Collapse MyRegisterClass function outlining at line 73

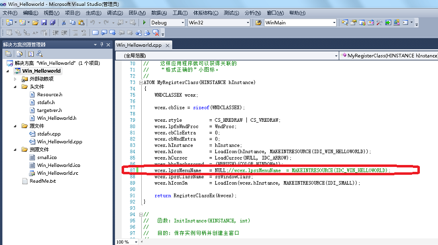pos(141,82)
